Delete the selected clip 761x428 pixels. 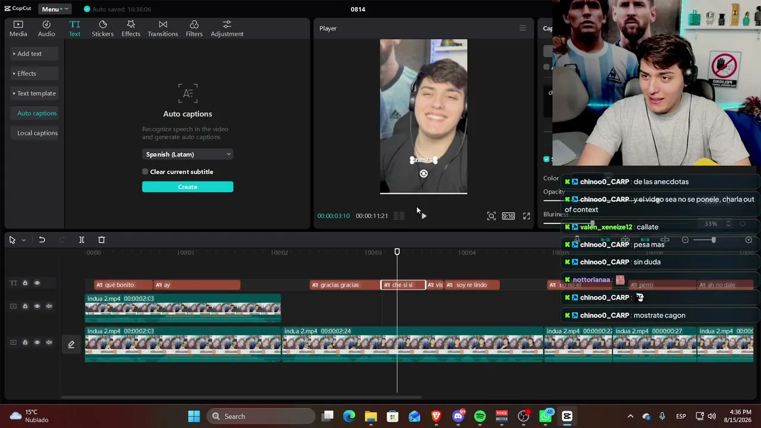point(101,240)
